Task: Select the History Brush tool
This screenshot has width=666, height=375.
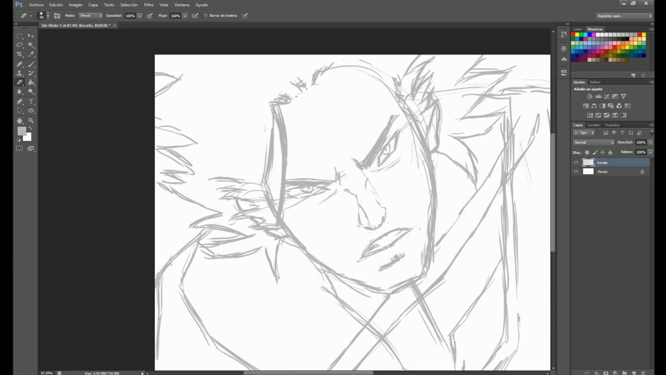Action: click(31, 73)
